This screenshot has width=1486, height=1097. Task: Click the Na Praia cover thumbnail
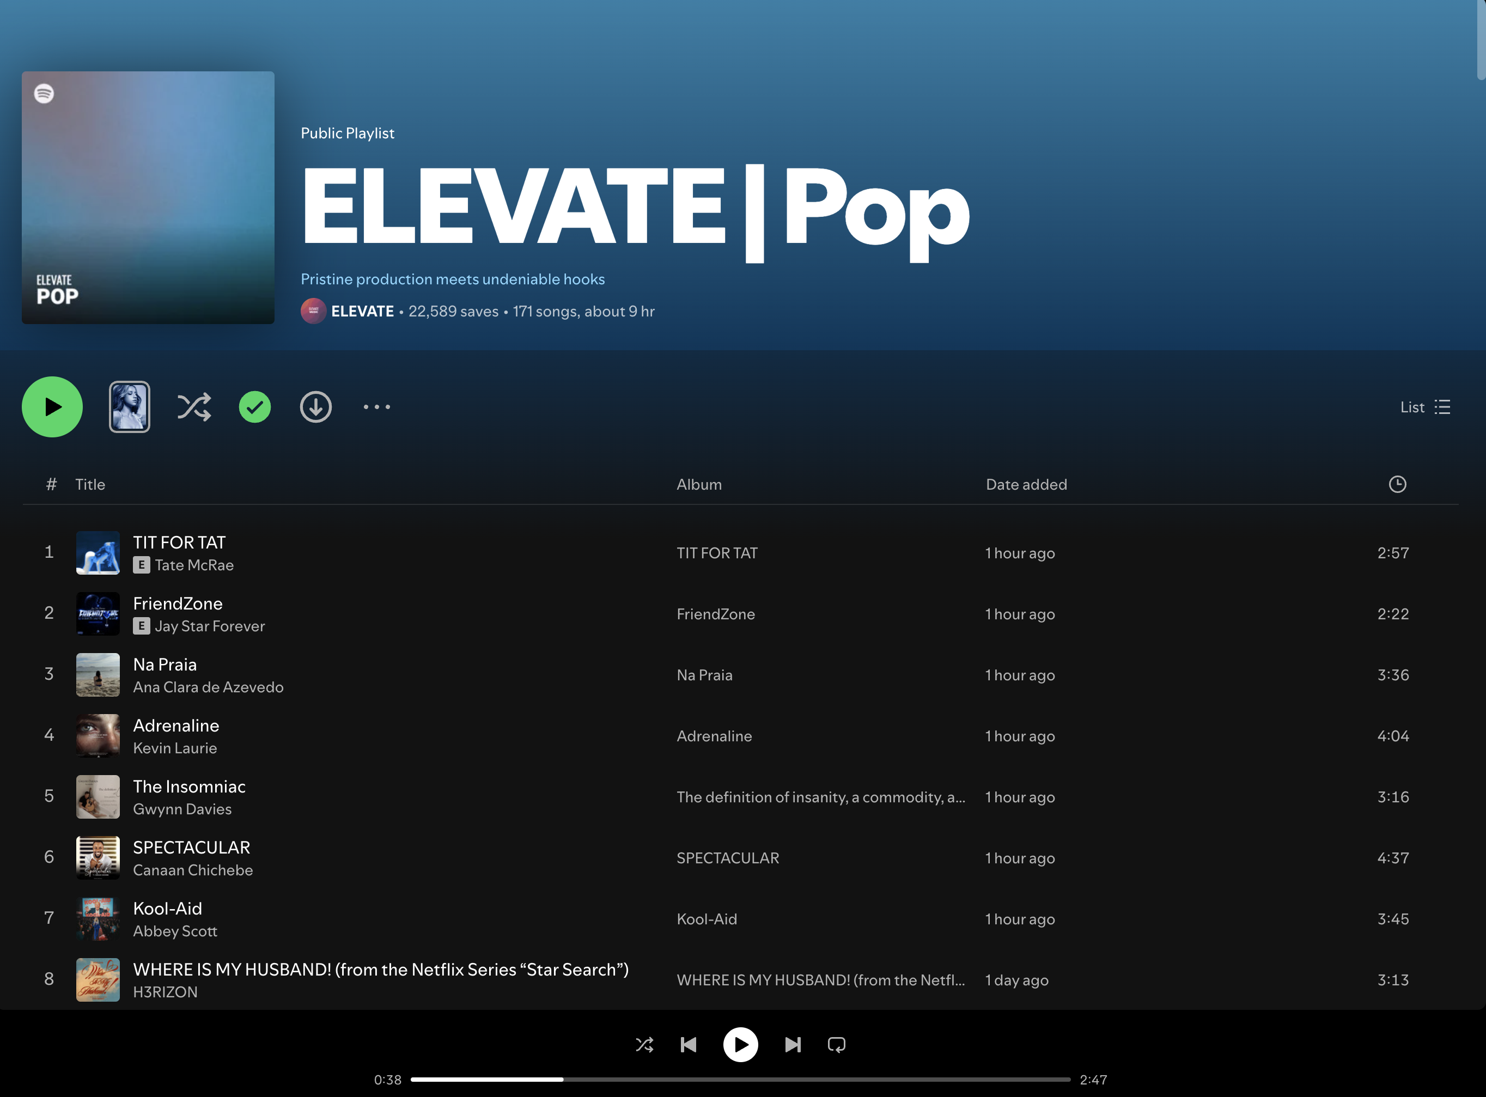98,675
